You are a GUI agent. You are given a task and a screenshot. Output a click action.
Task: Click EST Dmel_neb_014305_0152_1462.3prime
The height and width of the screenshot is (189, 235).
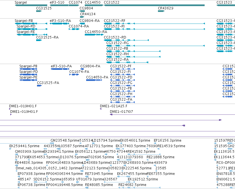point(48,168)
